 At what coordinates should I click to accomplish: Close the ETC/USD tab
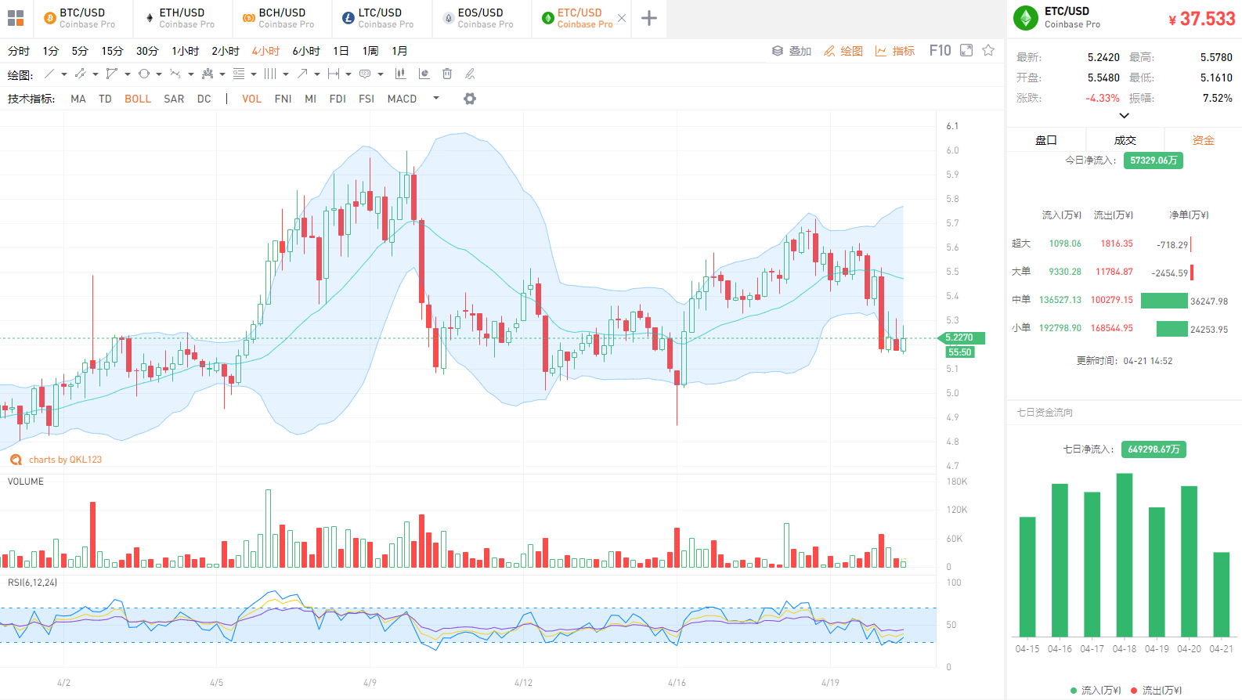coord(622,18)
